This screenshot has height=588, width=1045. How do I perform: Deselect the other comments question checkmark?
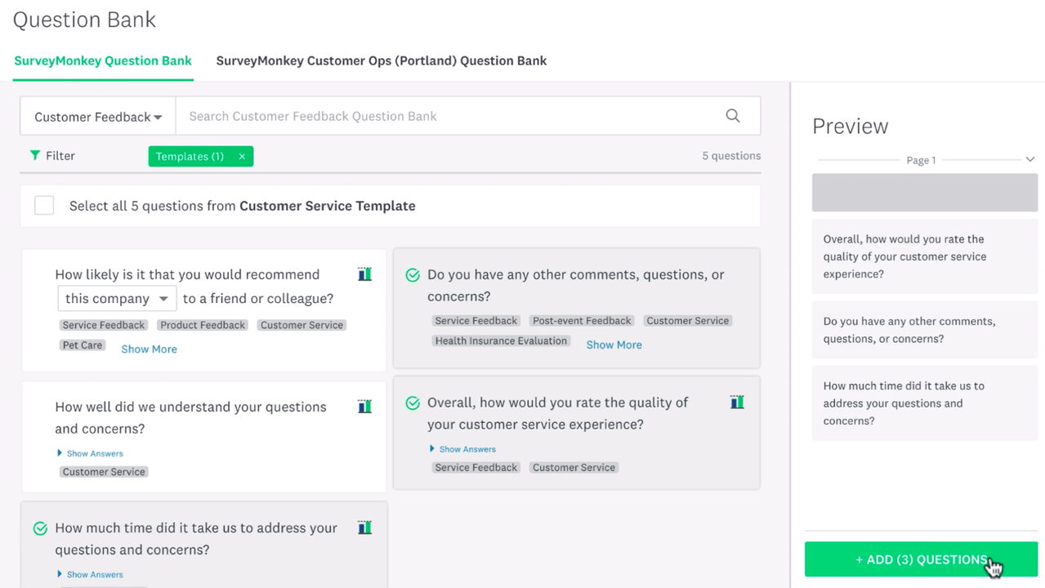click(x=413, y=275)
